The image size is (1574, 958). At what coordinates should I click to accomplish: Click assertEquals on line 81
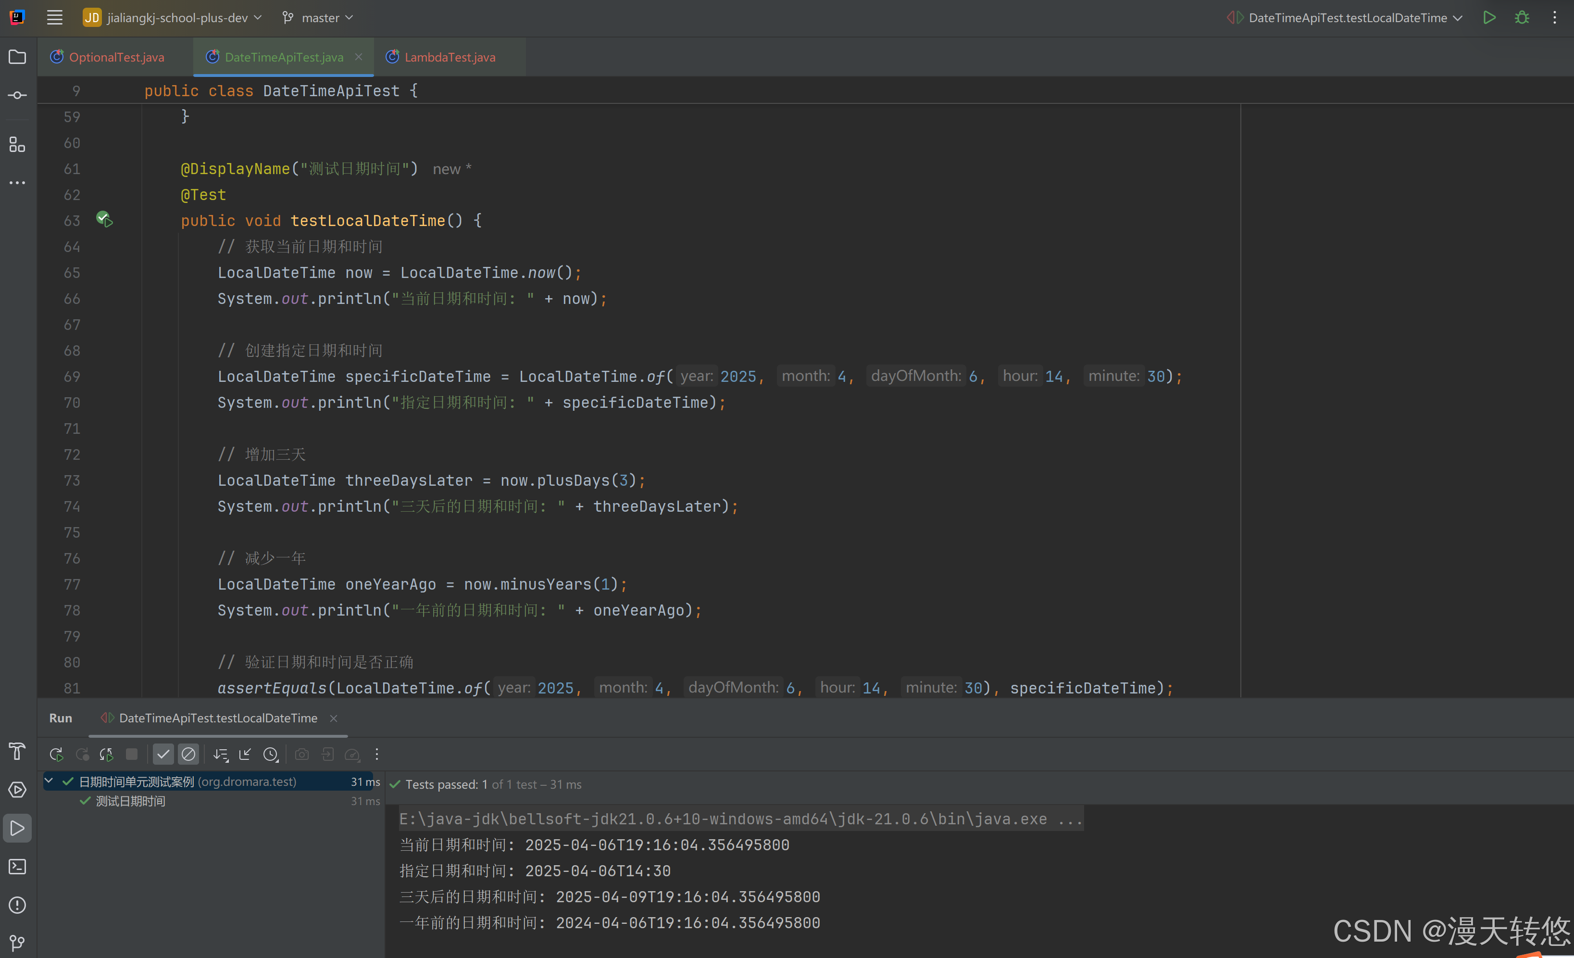tap(272, 688)
